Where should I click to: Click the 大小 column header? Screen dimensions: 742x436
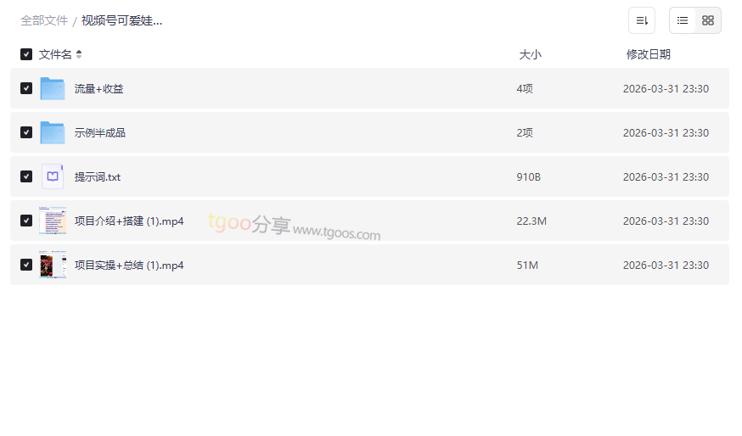point(530,54)
